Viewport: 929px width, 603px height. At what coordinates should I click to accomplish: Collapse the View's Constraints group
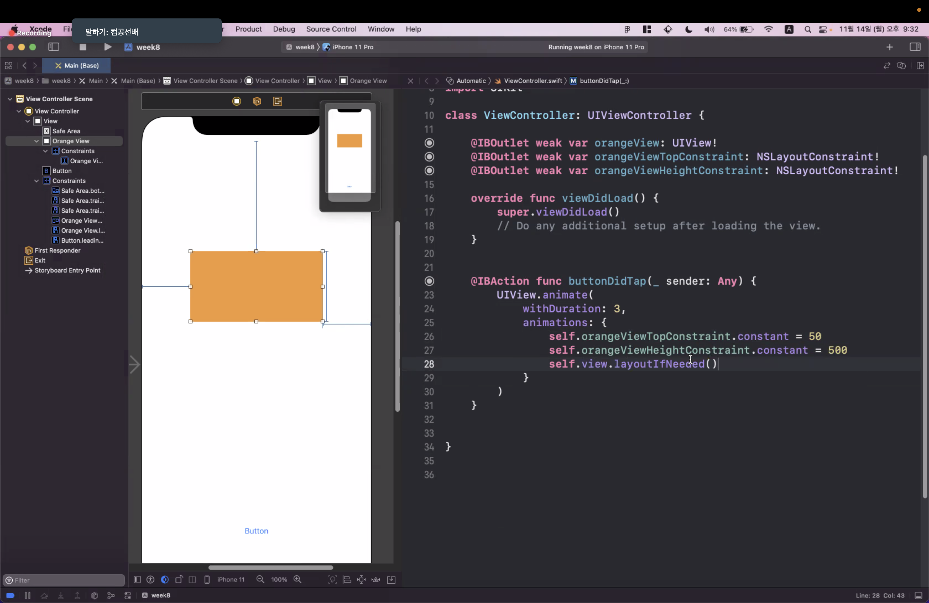pos(37,181)
